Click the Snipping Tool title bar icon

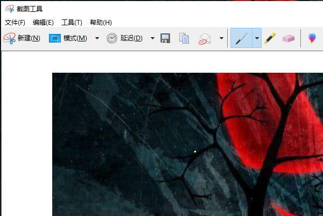tap(10, 9)
